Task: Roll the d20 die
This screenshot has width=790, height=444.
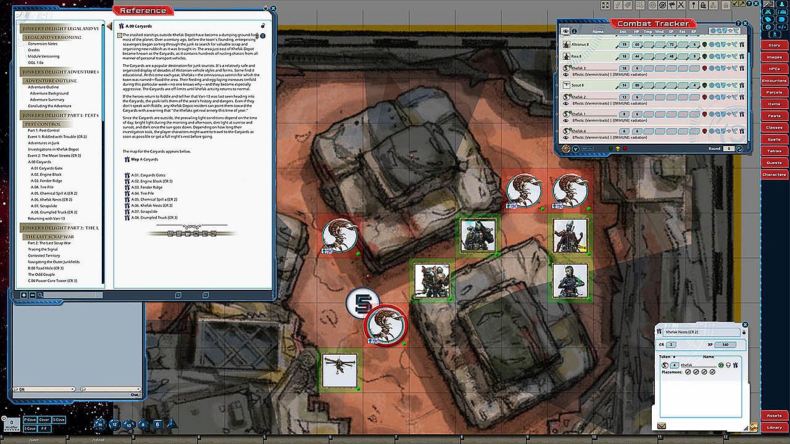Action: 100,424
